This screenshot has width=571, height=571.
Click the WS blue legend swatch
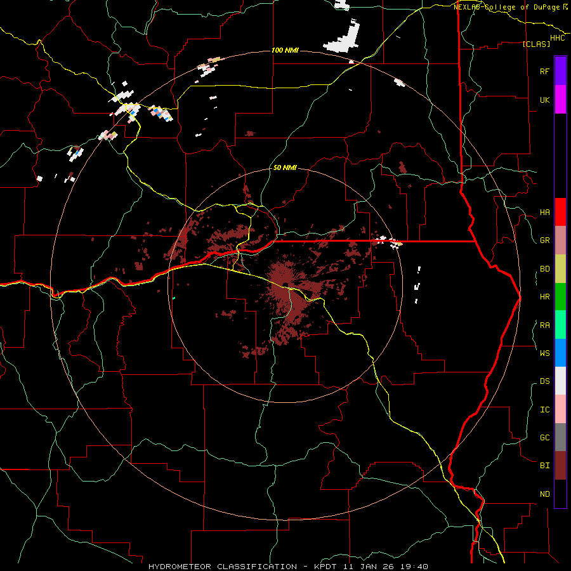tap(560, 353)
